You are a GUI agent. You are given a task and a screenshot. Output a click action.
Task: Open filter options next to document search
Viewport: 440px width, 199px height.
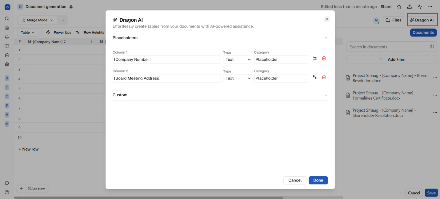pyautogui.click(x=432, y=47)
